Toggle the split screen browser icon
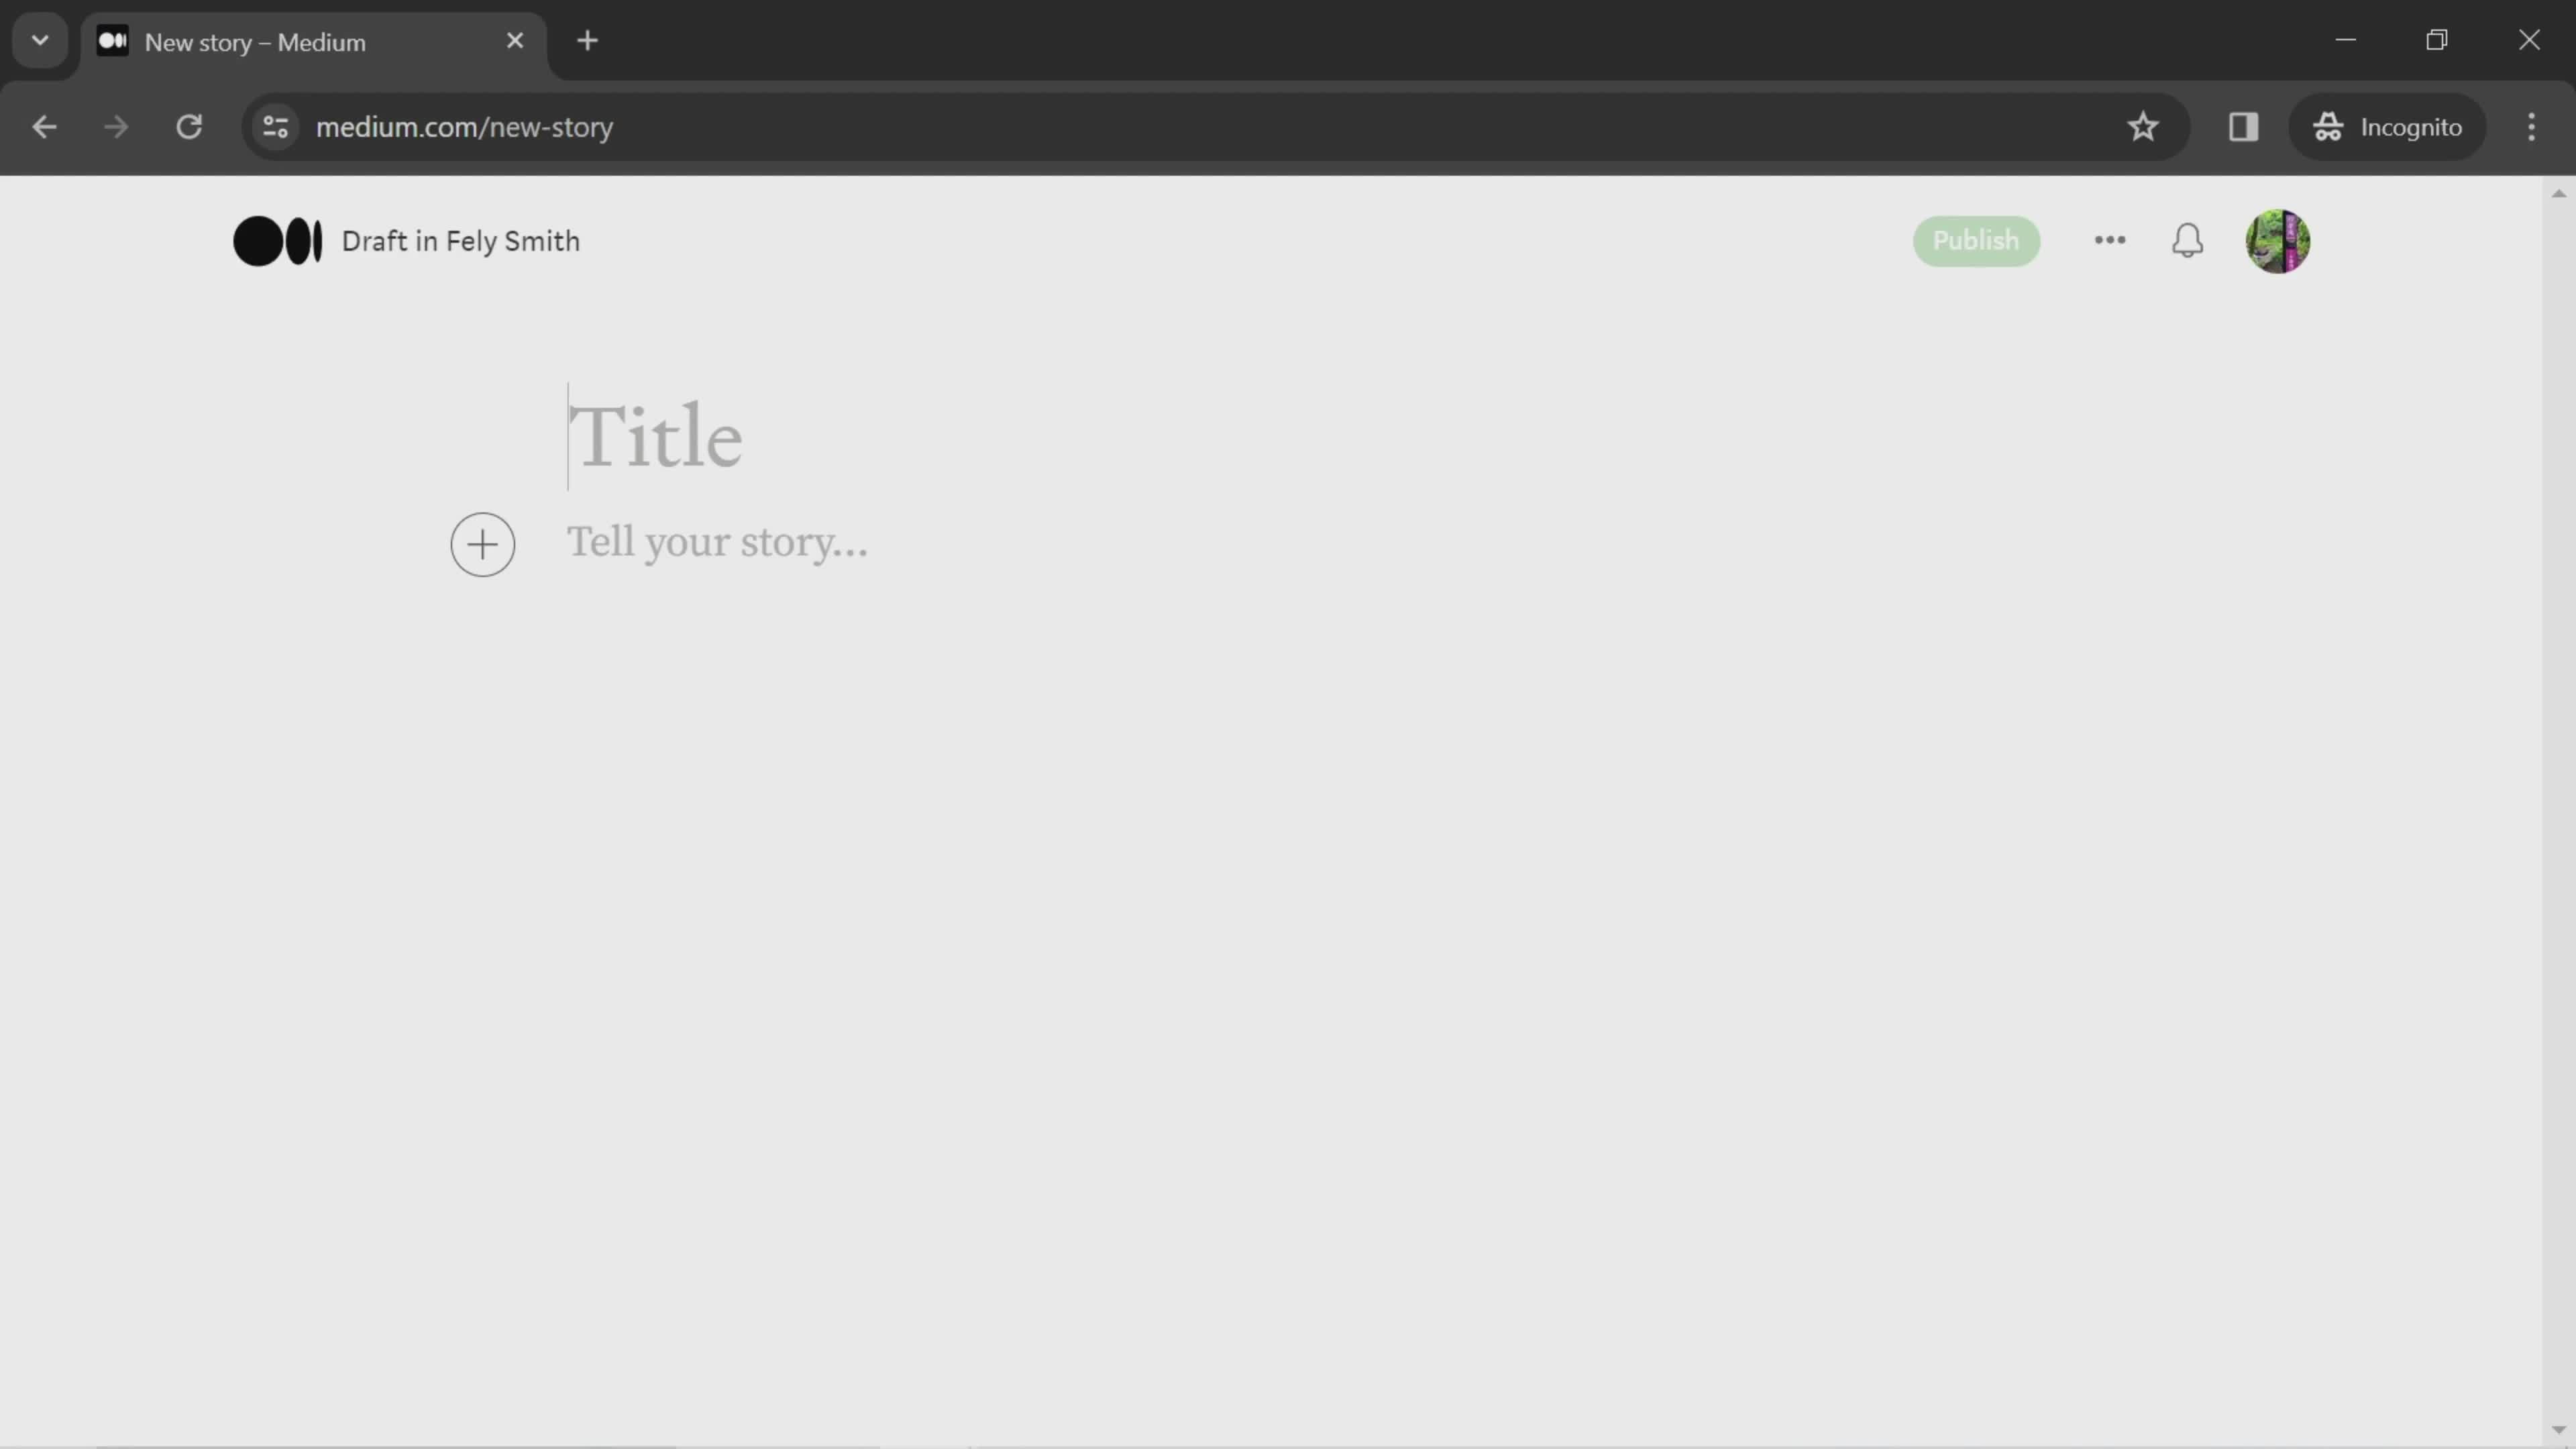This screenshot has height=1449, width=2576. (2242, 125)
